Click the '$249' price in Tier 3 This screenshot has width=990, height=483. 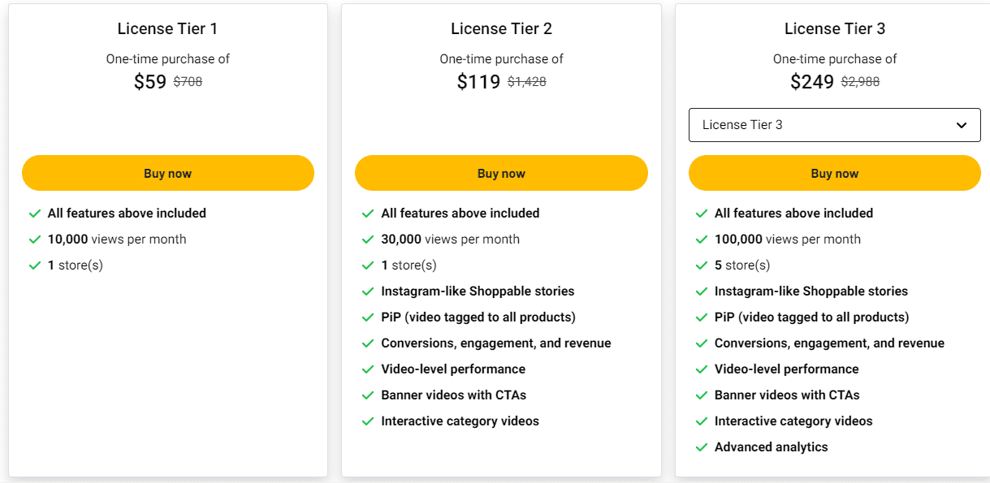tap(811, 81)
